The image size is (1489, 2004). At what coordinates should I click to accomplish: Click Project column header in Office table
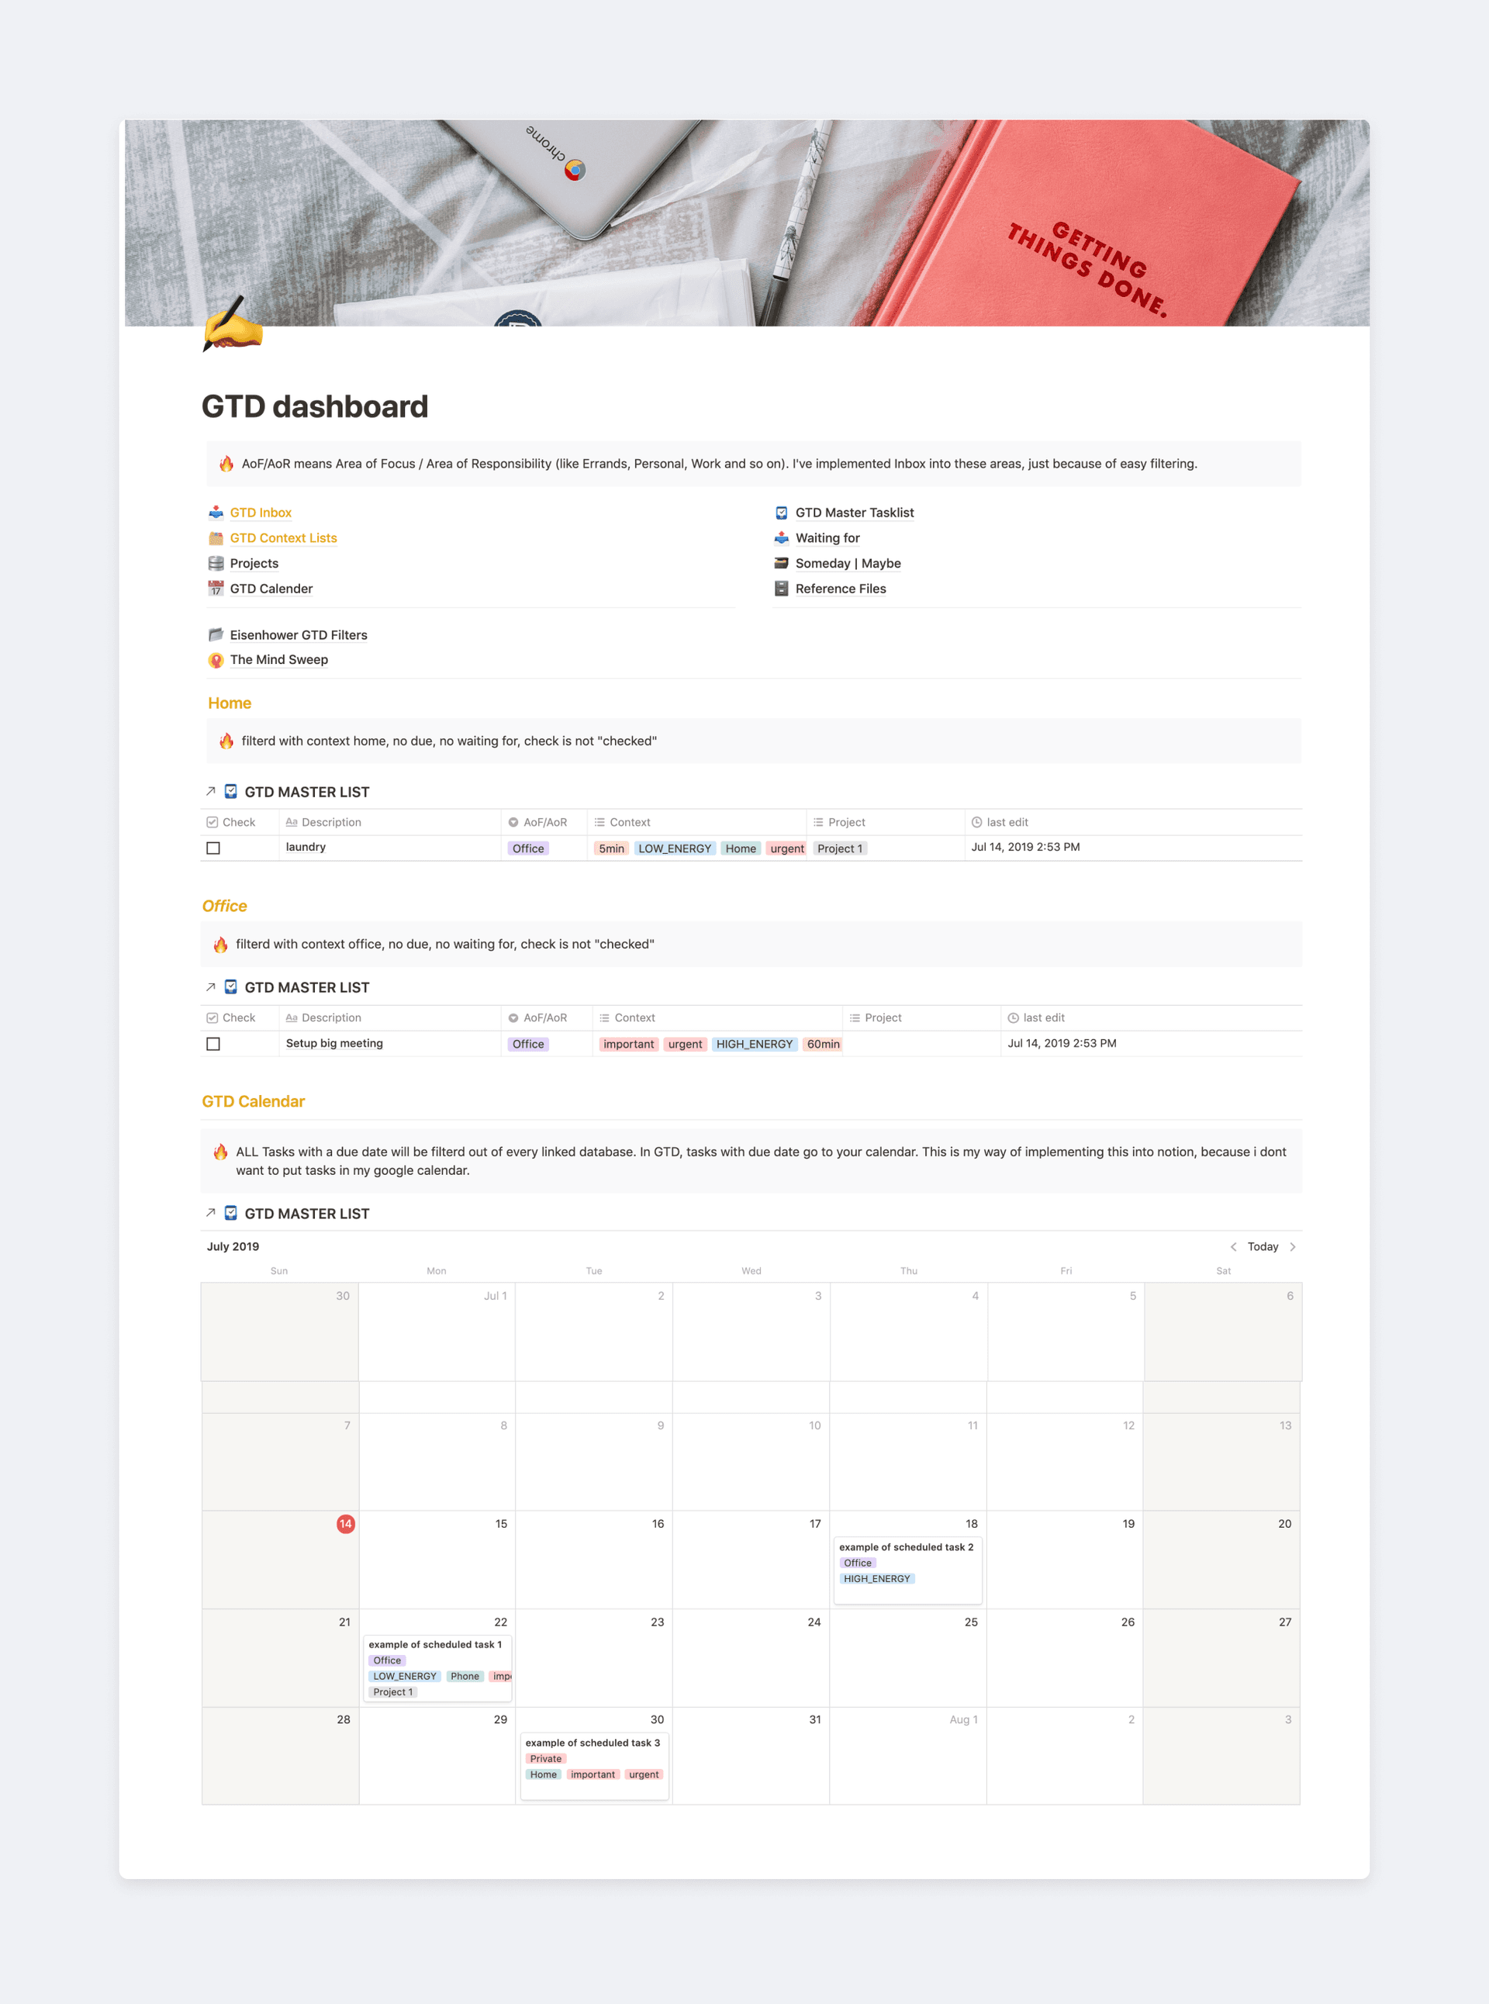click(x=921, y=1018)
